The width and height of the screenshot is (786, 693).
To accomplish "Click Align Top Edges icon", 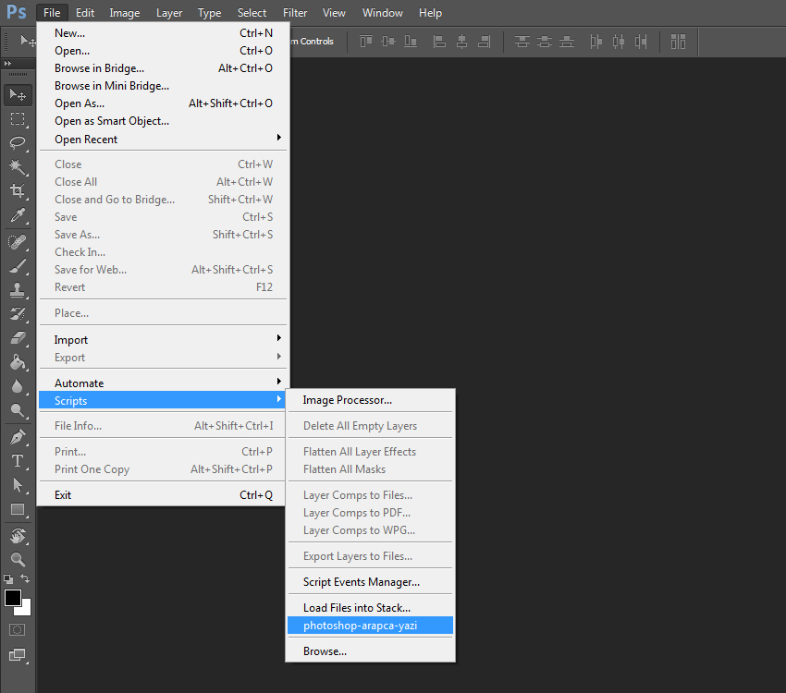I will pyautogui.click(x=366, y=41).
